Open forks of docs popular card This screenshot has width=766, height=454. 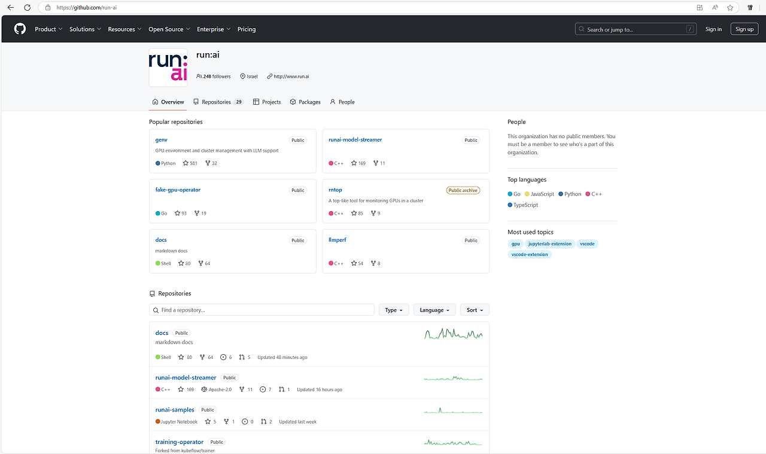click(203, 264)
